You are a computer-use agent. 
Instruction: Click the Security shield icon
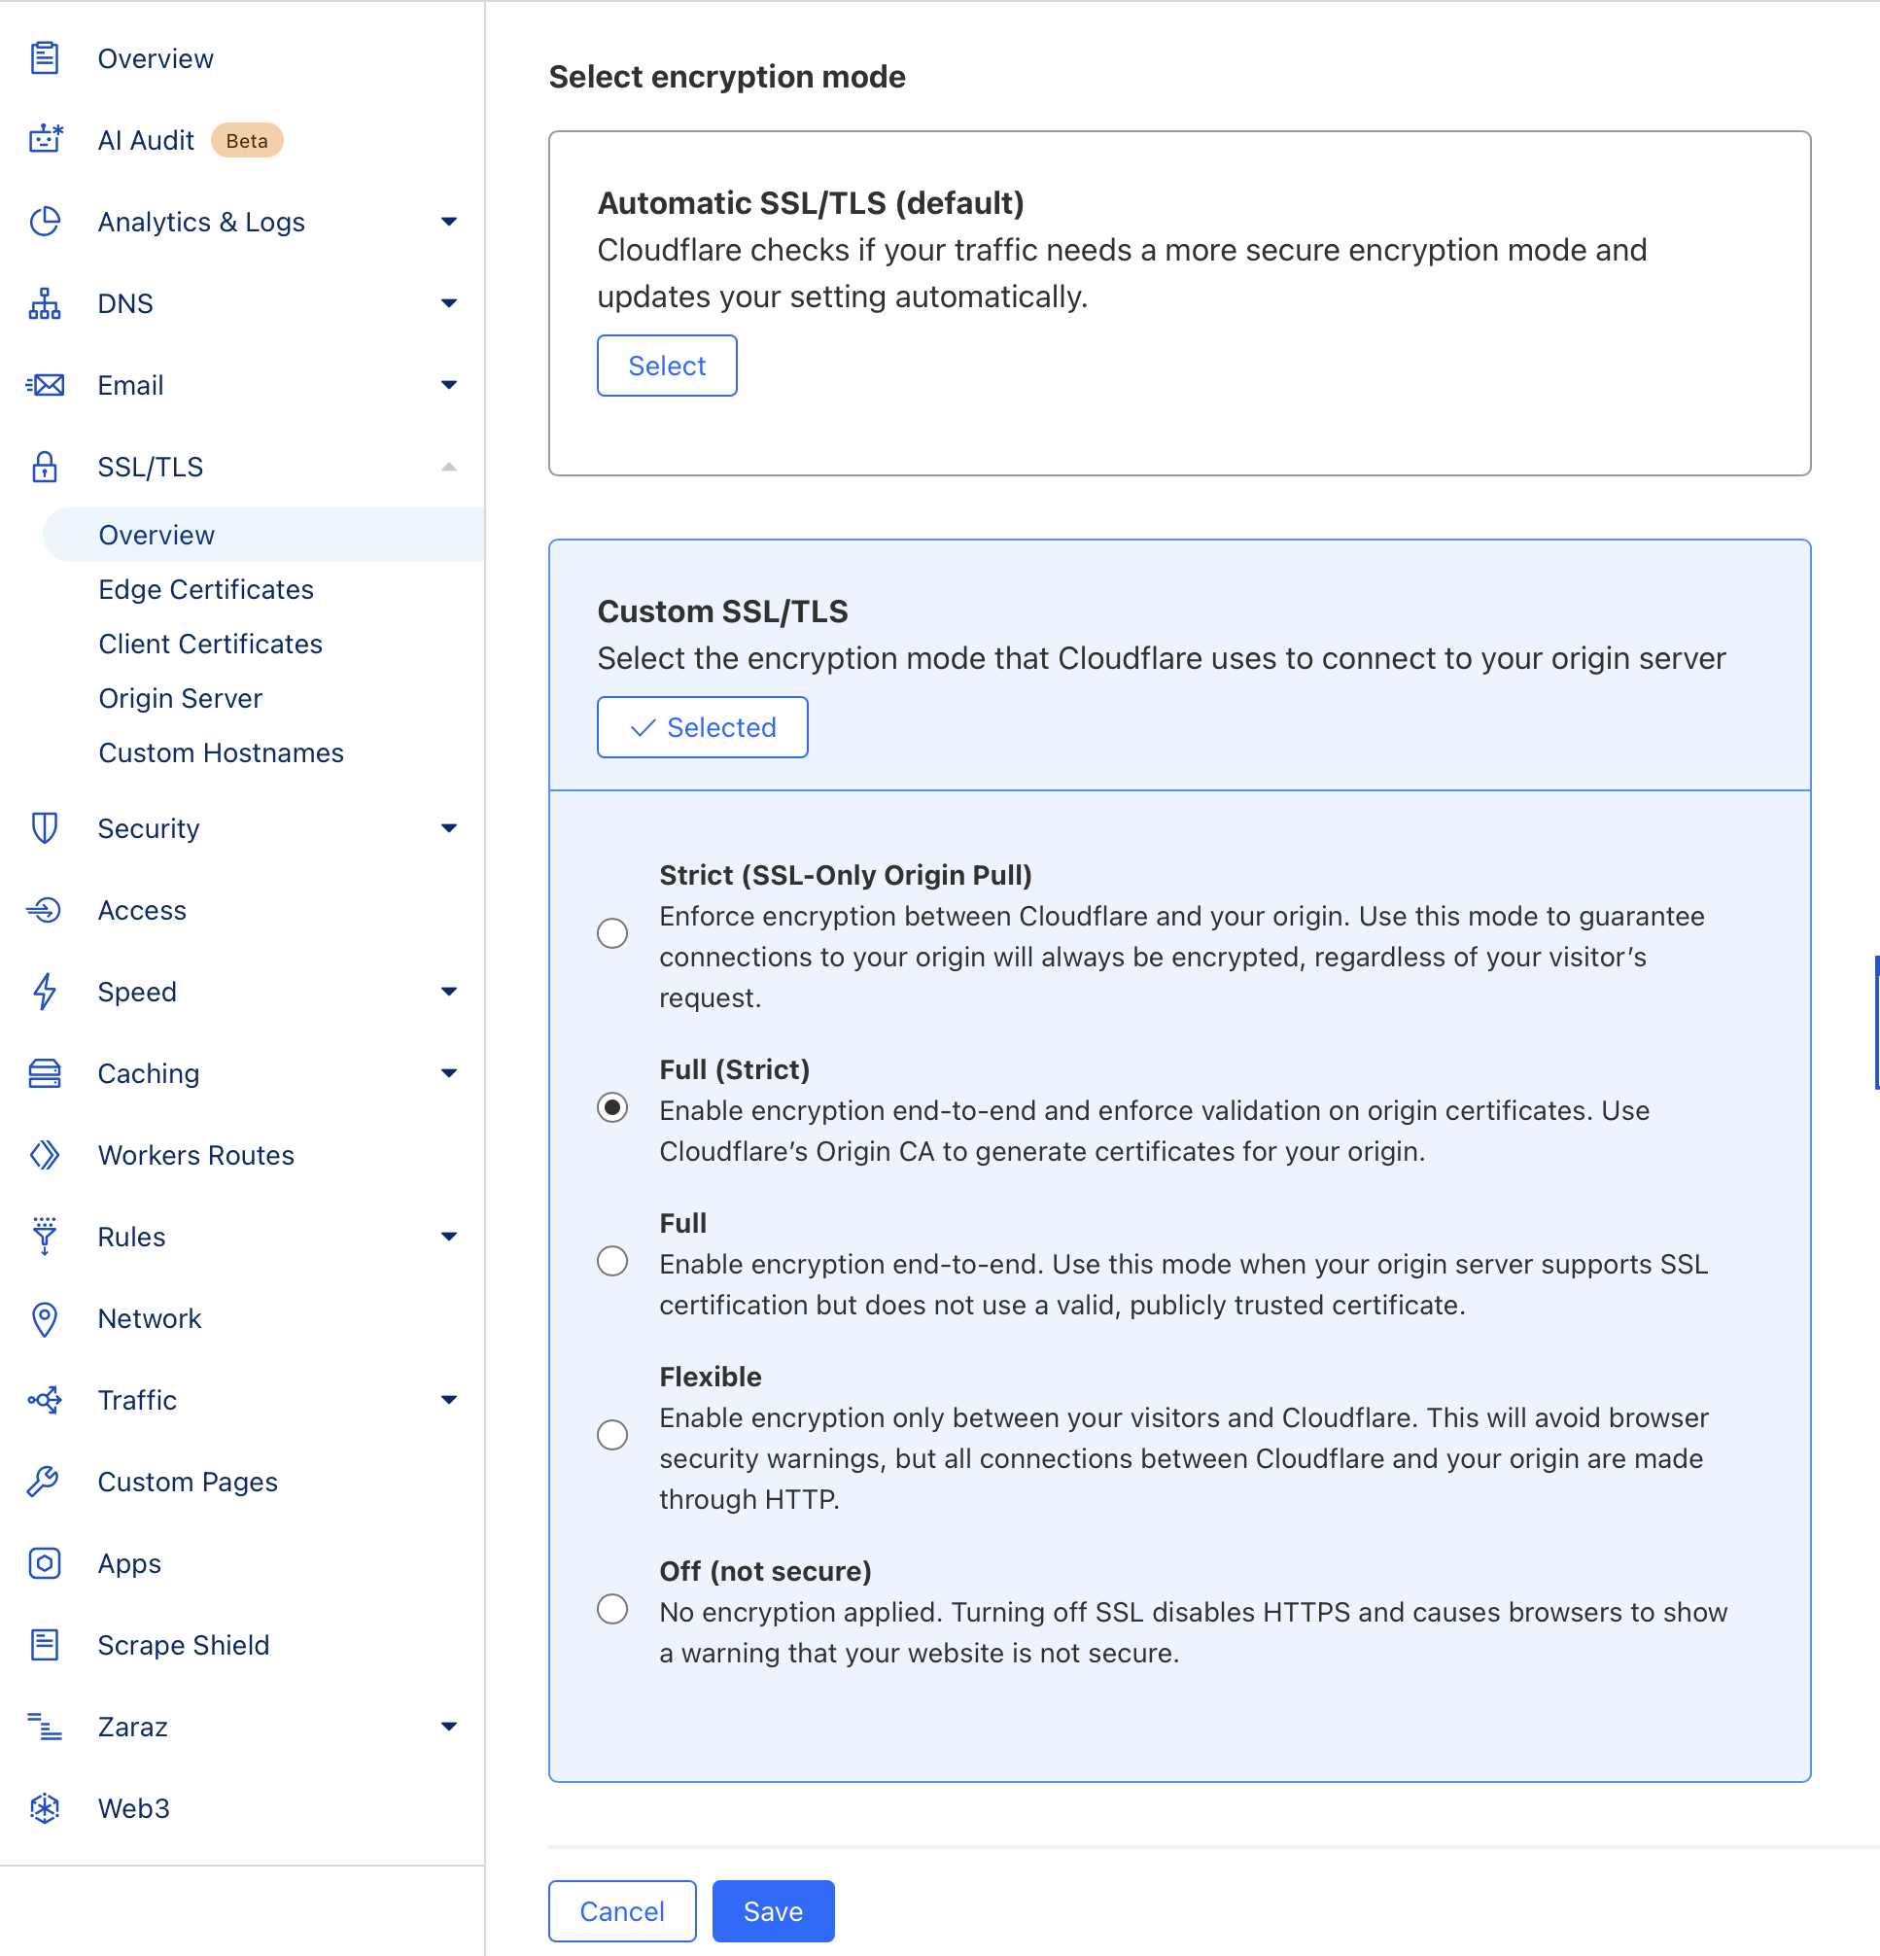45,828
